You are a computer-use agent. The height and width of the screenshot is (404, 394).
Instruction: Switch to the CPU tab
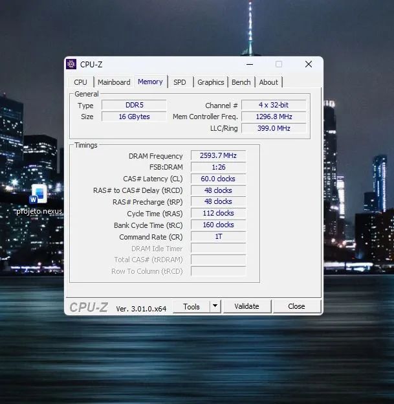pos(80,82)
